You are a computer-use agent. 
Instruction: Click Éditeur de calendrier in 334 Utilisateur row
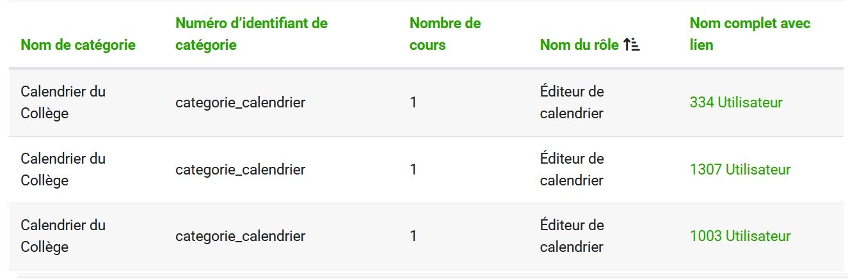click(x=572, y=102)
